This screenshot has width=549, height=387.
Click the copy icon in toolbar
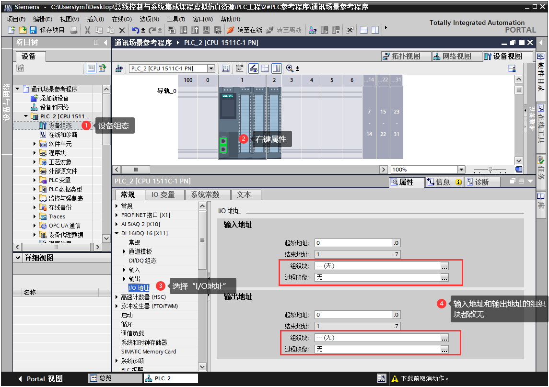tap(99, 30)
